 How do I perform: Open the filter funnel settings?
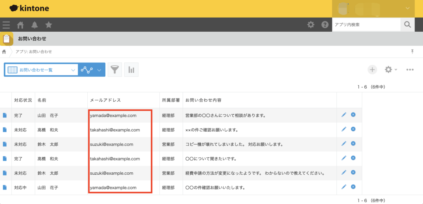(x=114, y=70)
